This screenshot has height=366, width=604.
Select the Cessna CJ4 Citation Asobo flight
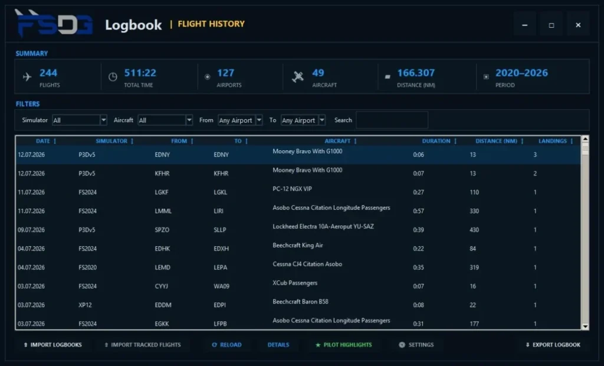pos(298,268)
